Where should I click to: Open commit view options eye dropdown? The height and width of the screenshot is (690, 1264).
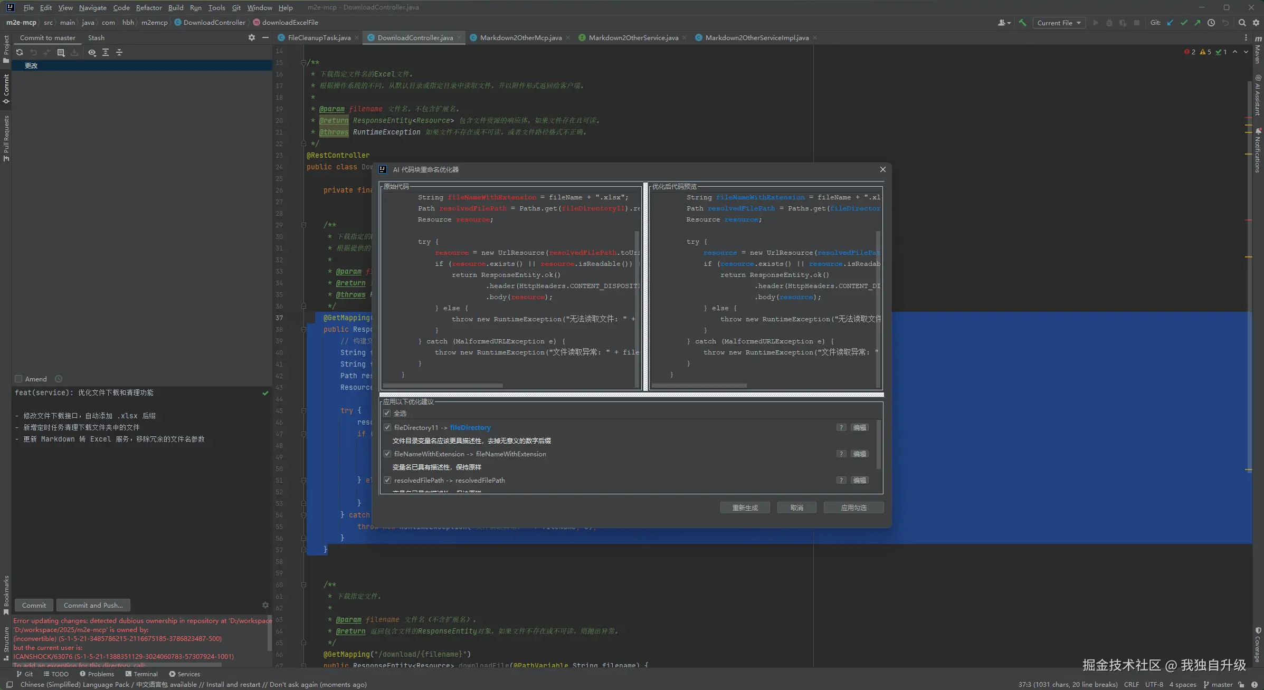[x=92, y=52]
